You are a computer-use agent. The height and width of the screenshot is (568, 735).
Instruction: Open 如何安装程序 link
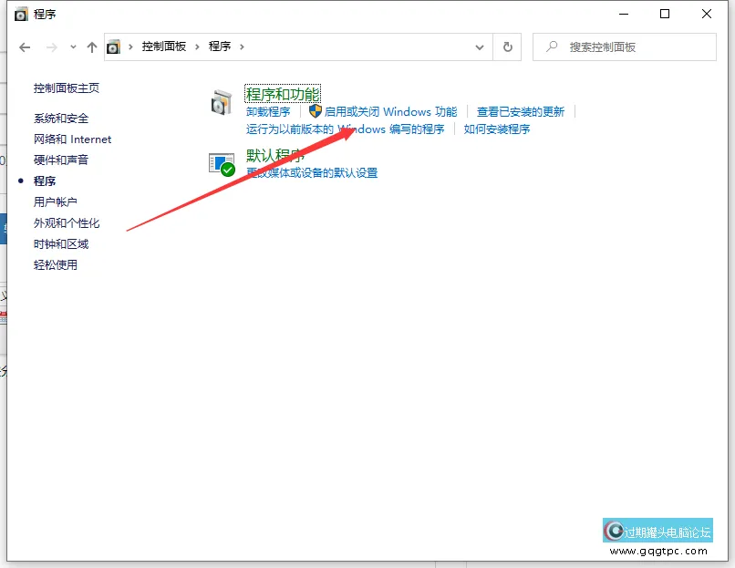(497, 129)
